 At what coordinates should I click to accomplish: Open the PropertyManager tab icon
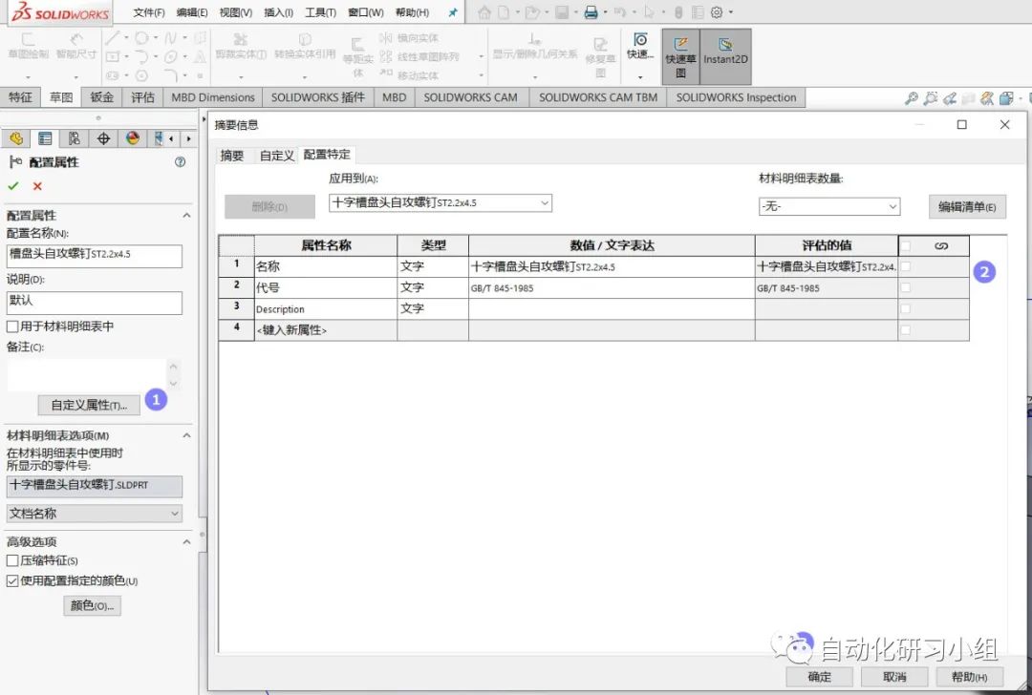coord(45,138)
